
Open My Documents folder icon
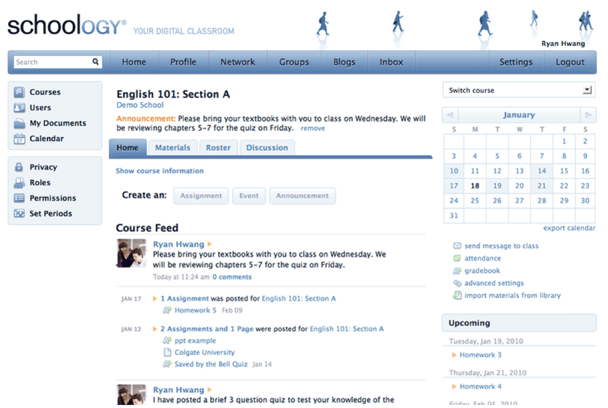[x=19, y=123]
